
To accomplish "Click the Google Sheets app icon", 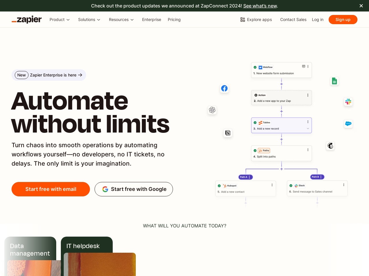I will (x=334, y=81).
